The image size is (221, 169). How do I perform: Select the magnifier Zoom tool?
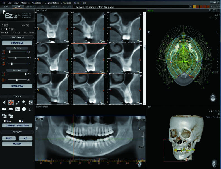[24, 103]
